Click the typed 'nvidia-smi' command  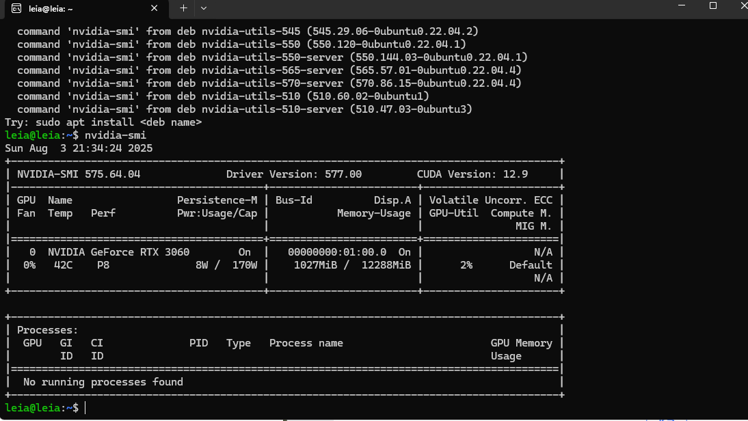tap(116, 135)
